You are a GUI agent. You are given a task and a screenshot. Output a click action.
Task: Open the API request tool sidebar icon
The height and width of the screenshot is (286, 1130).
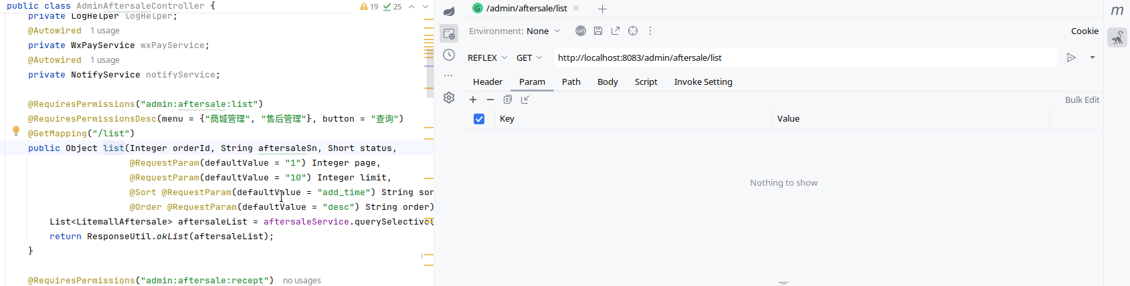point(449,33)
